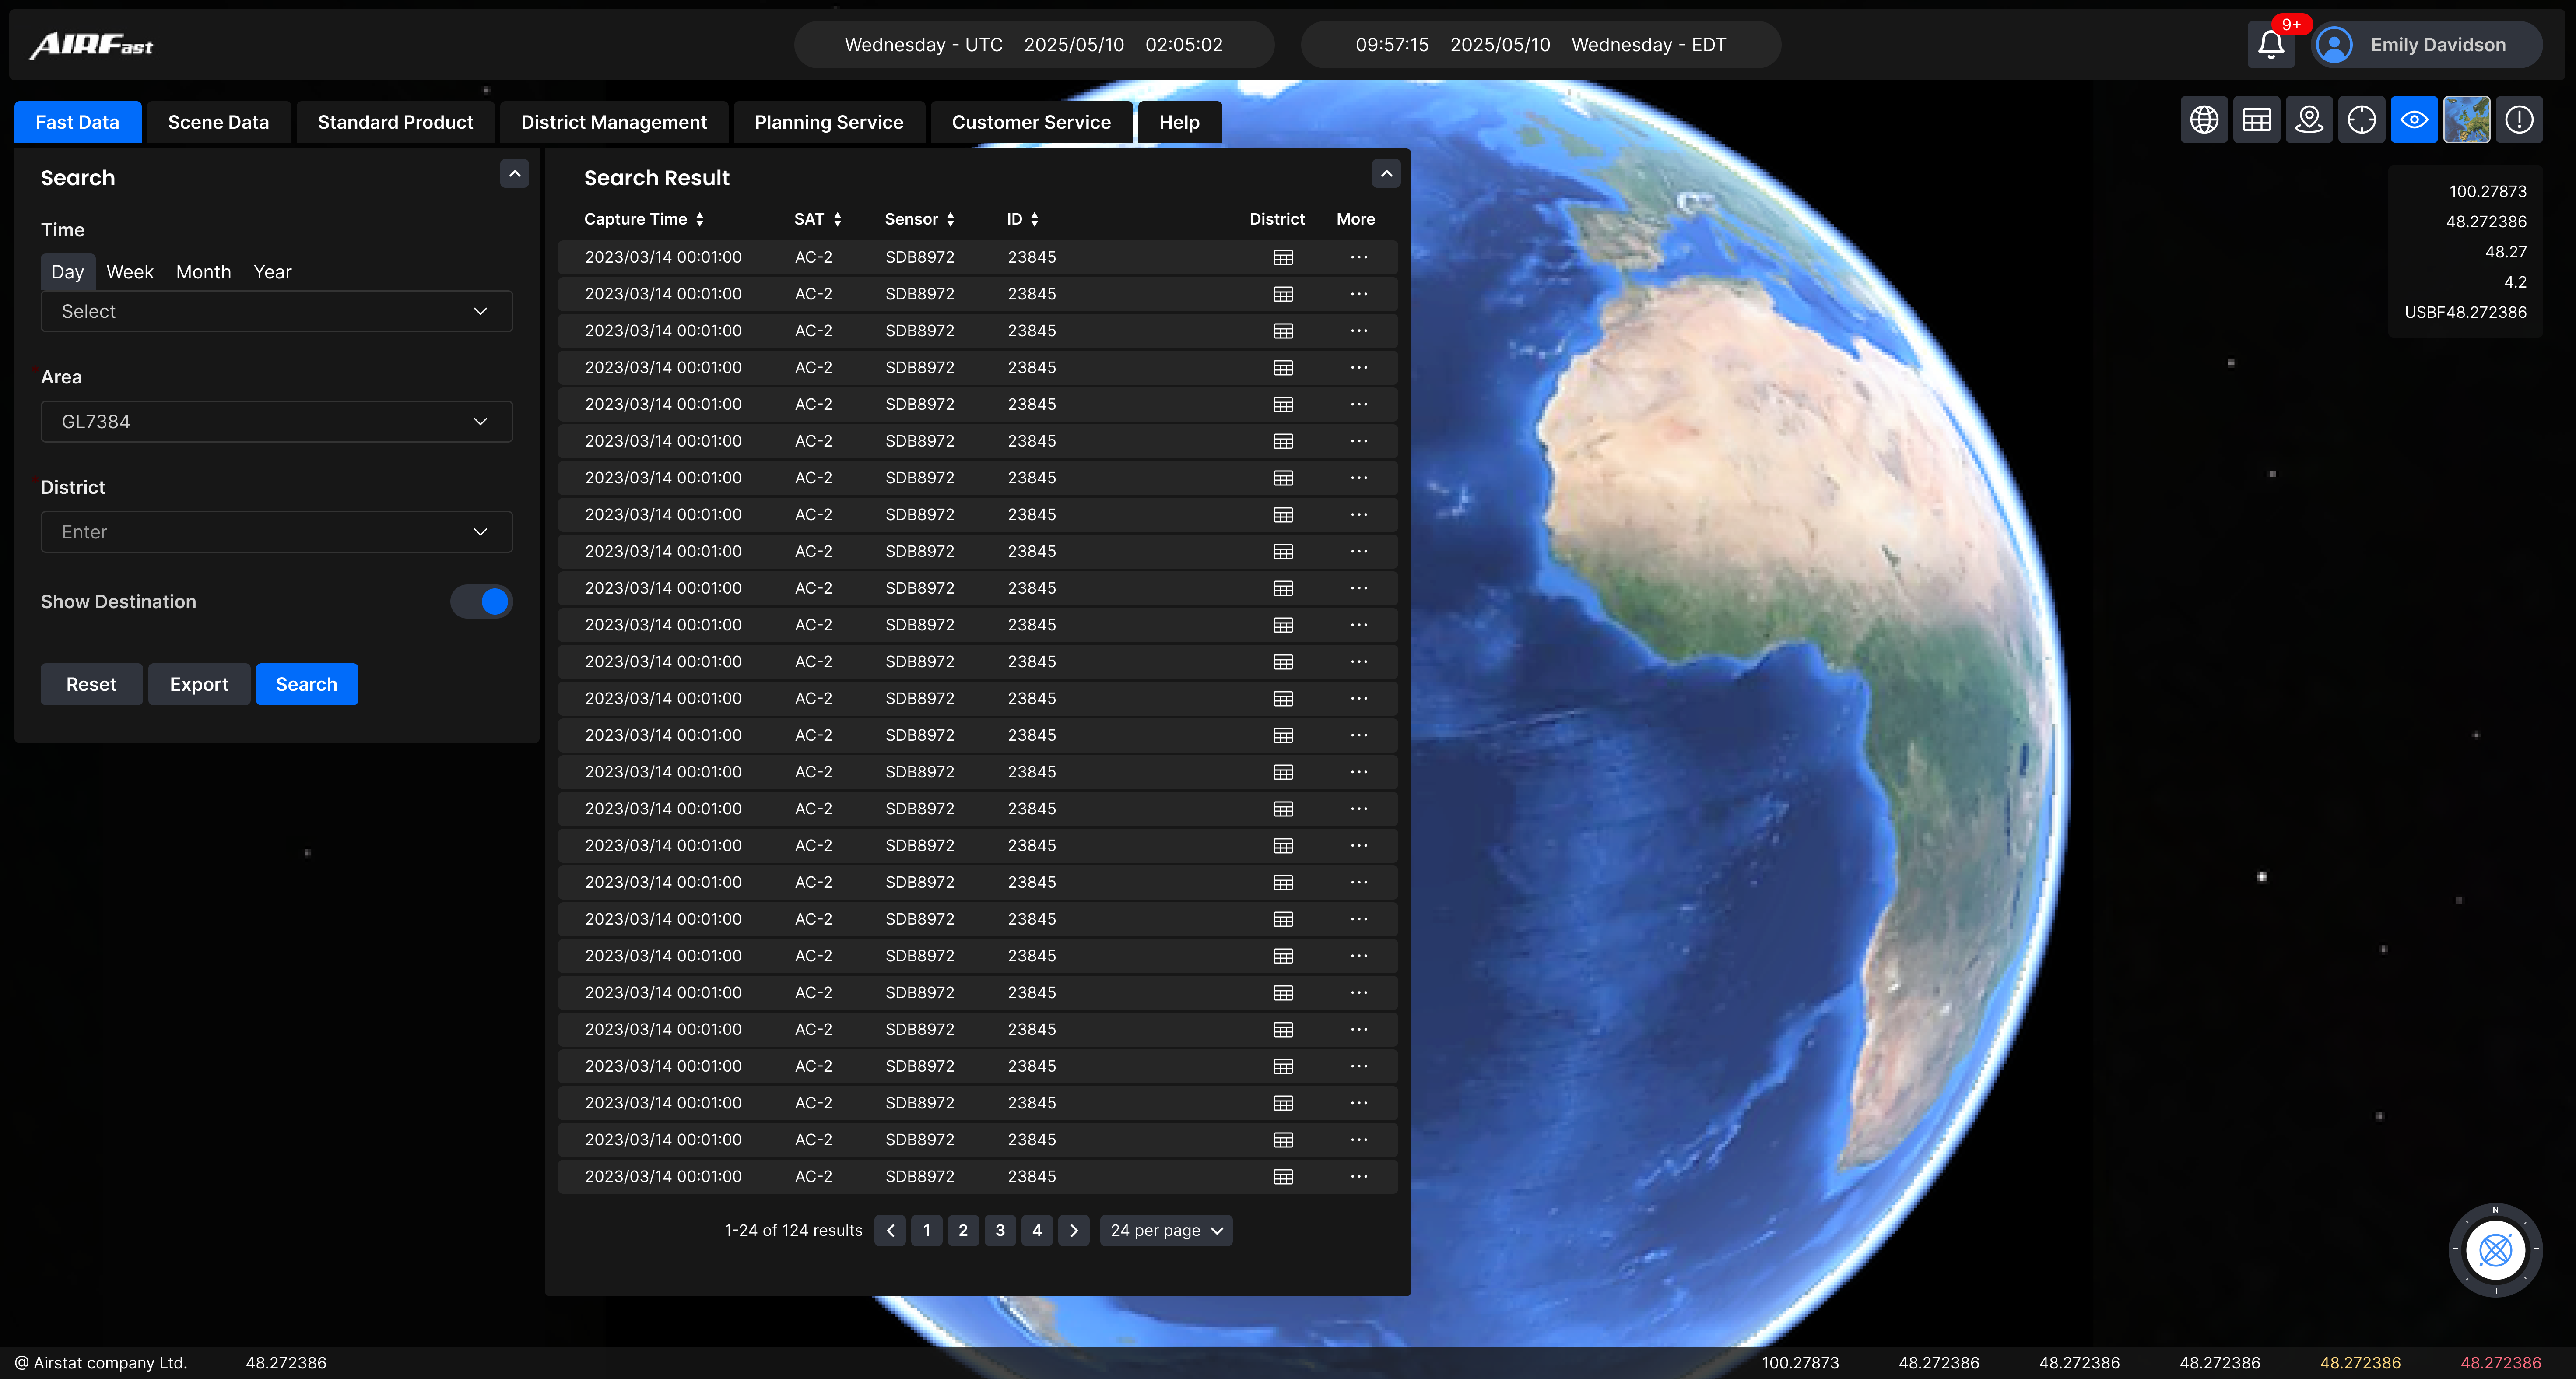This screenshot has width=2576, height=1379.
Task: Click the District column header
Action: 1277,219
